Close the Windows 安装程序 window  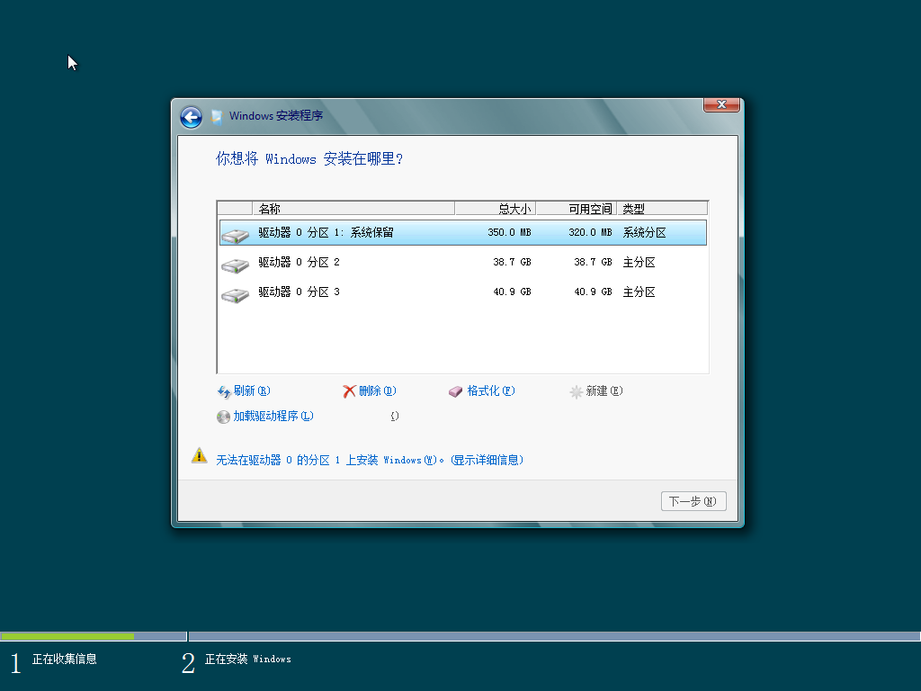coord(721,104)
